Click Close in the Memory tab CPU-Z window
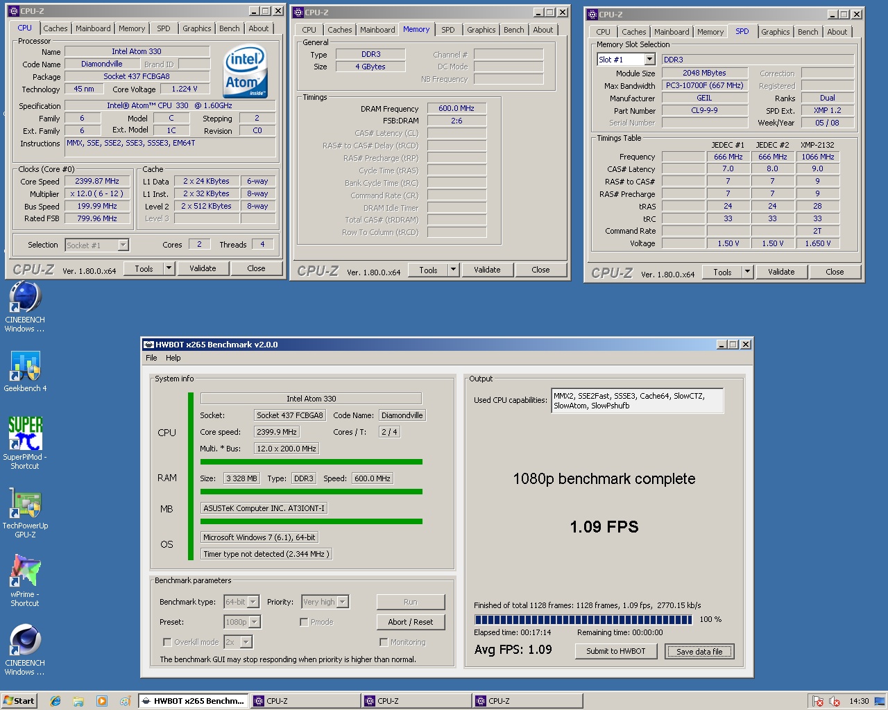Screen dimensions: 888x710 pos(540,270)
